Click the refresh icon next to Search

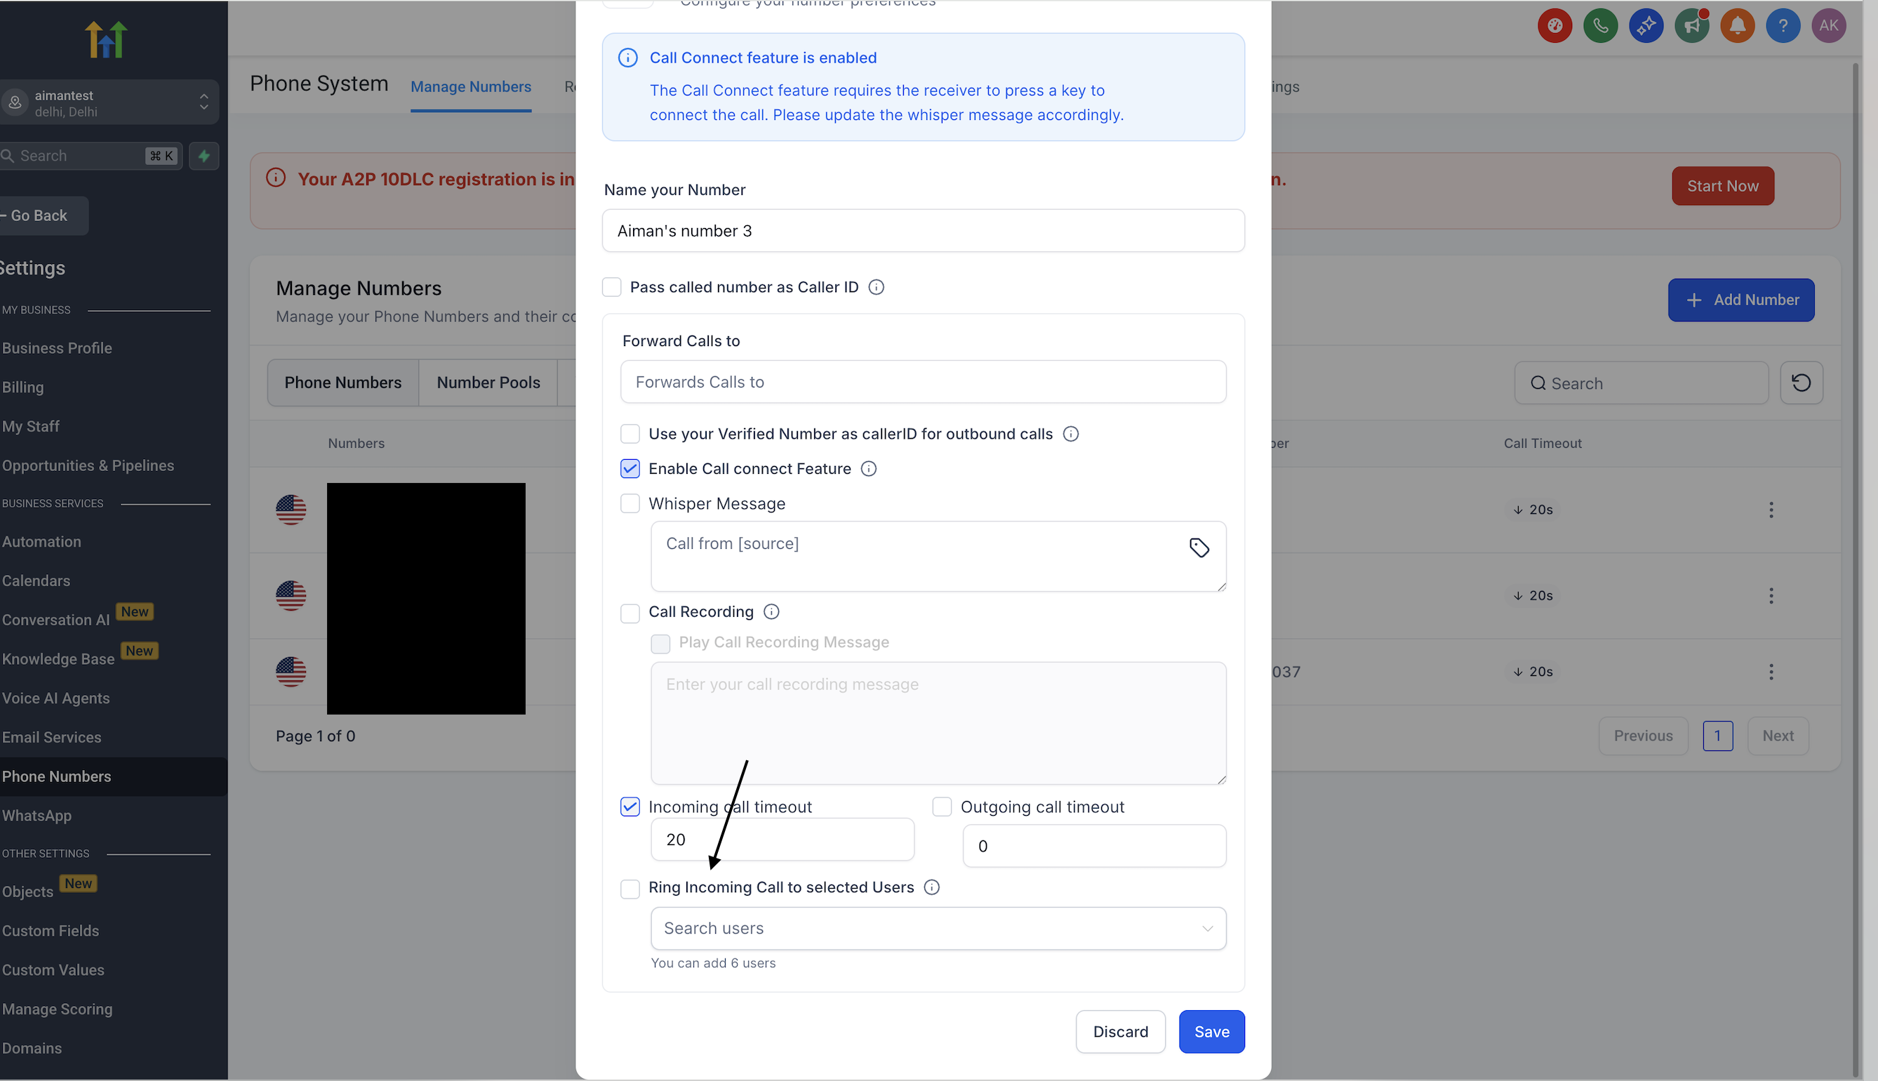[1801, 383]
